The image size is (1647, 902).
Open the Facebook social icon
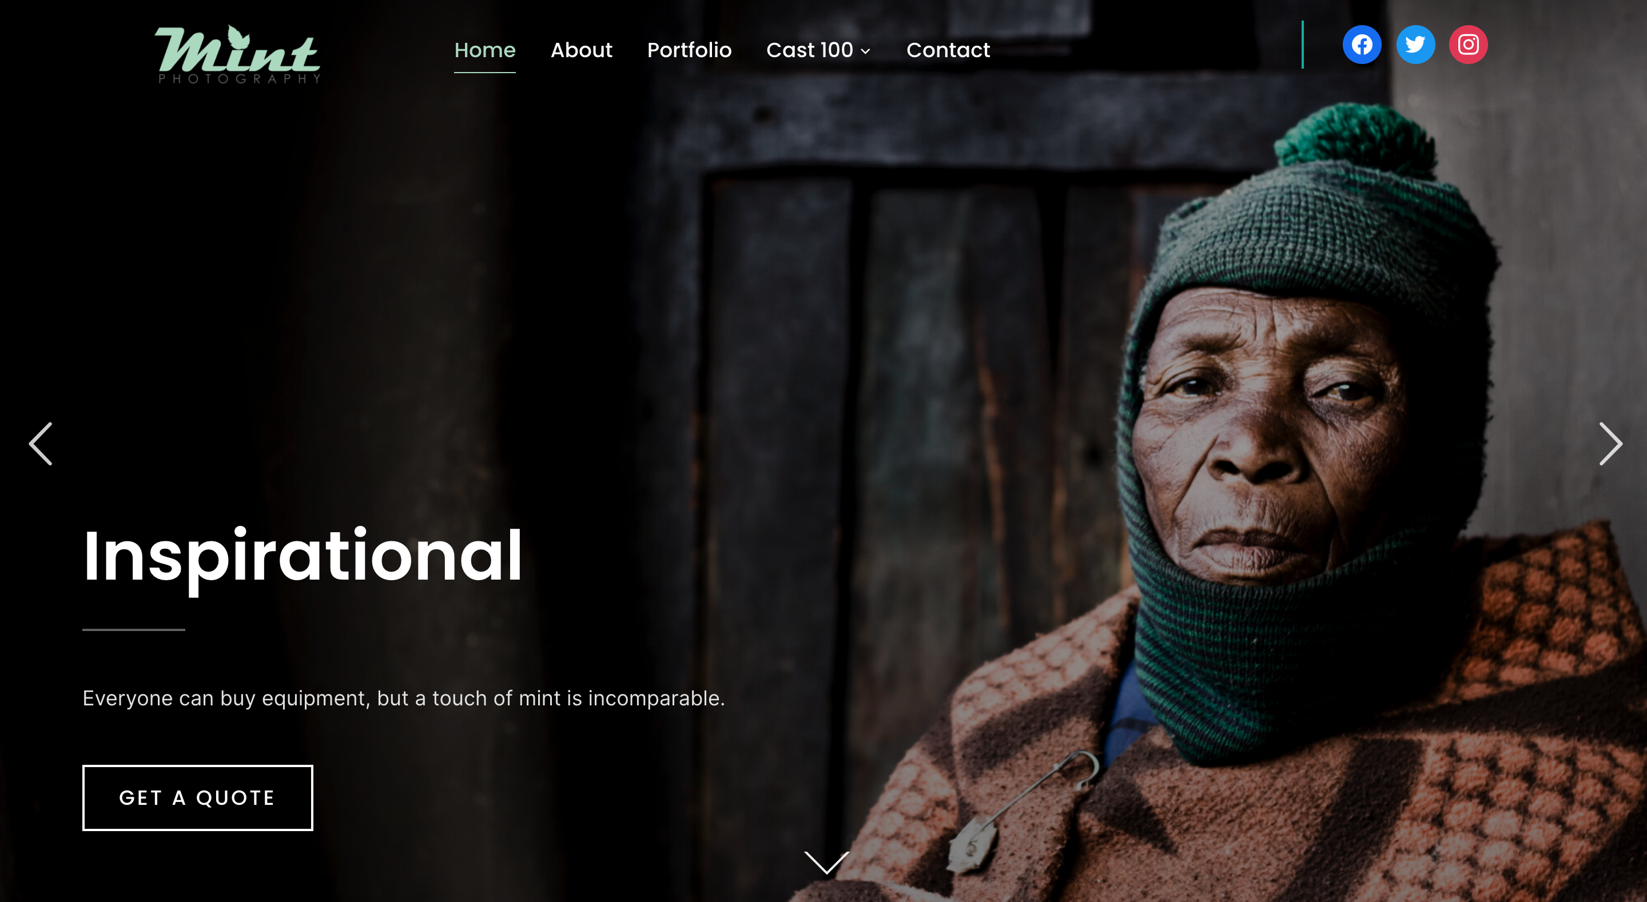1361,45
